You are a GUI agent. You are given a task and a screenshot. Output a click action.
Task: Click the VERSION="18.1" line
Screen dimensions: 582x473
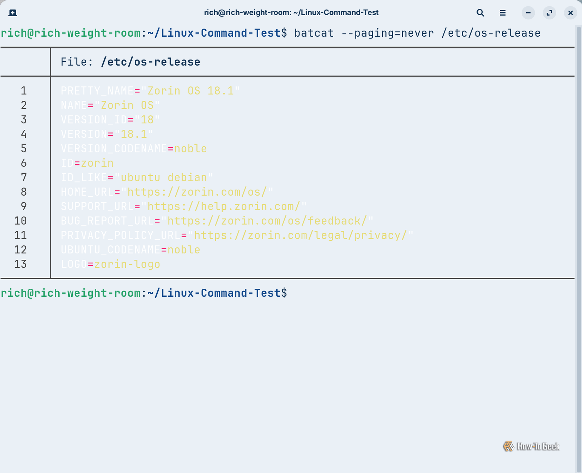(x=107, y=134)
